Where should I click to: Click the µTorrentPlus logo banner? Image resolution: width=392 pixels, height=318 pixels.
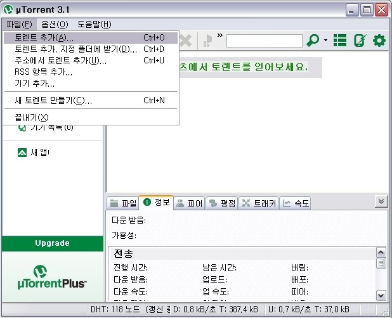52,277
